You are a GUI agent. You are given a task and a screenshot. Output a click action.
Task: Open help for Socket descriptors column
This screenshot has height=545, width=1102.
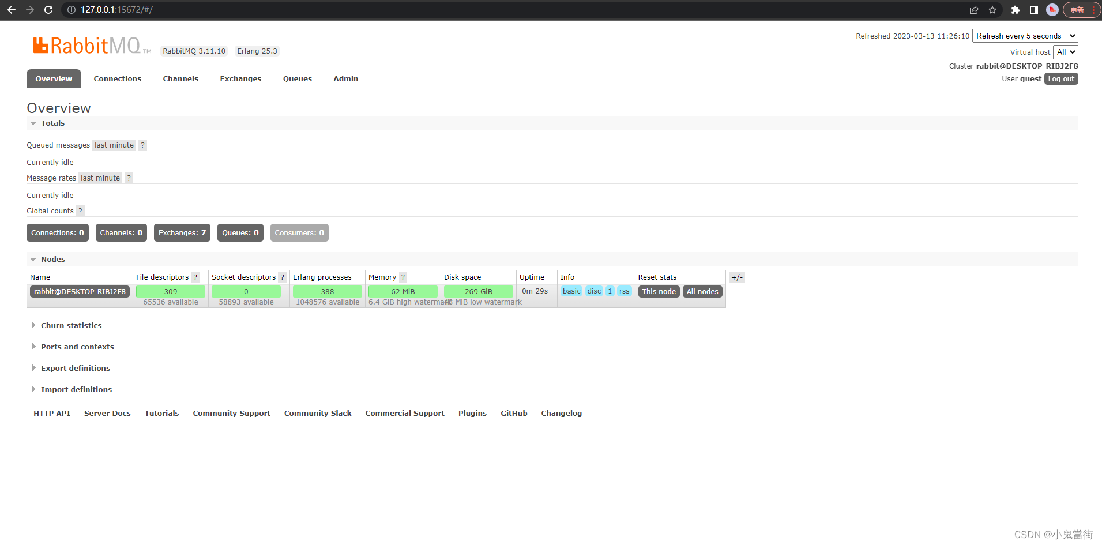pos(282,277)
